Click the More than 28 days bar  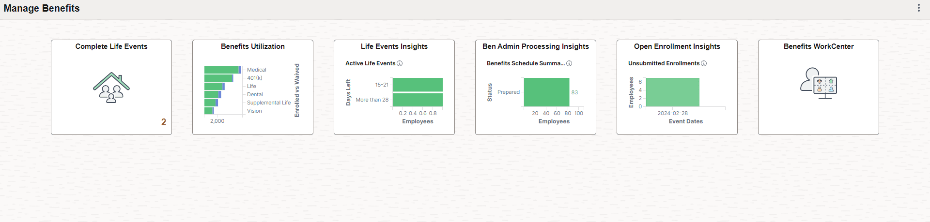pos(418,100)
